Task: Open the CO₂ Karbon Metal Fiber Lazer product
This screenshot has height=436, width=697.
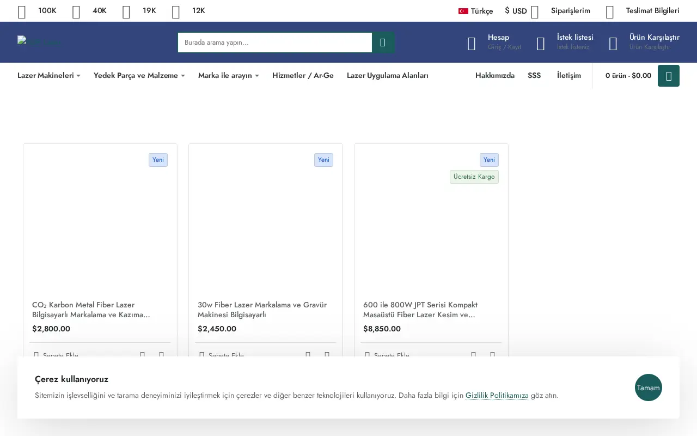Action: pos(91,310)
